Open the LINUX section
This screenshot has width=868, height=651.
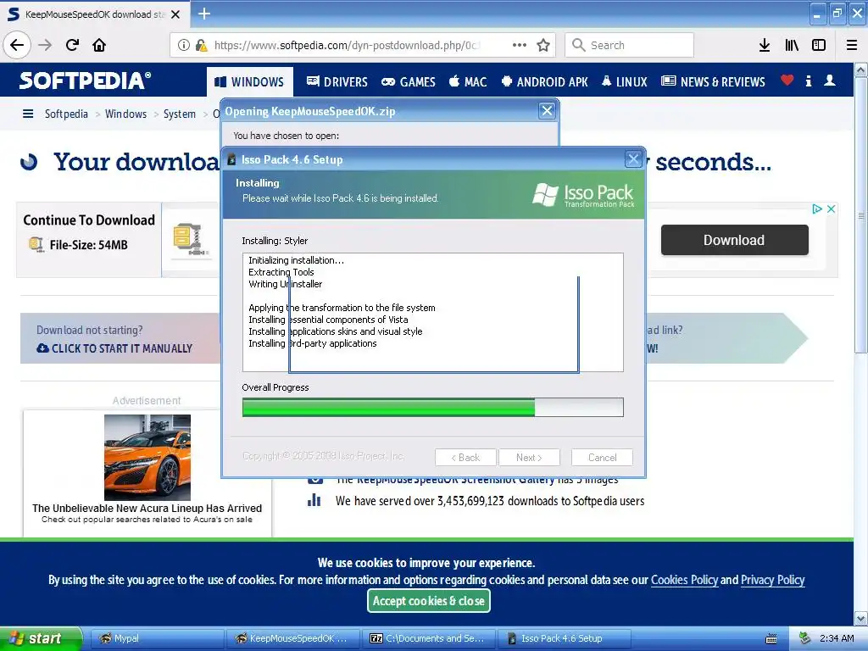coord(625,82)
